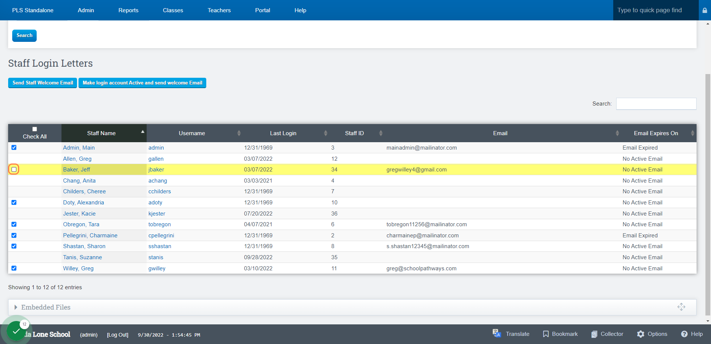The image size is (711, 344).
Task: Check the Baker, Jeff row checkbox
Action: [14, 170]
